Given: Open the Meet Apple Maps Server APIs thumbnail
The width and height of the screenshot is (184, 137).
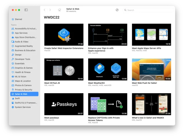Looking at the screenshot, I should [x=152, y=35].
